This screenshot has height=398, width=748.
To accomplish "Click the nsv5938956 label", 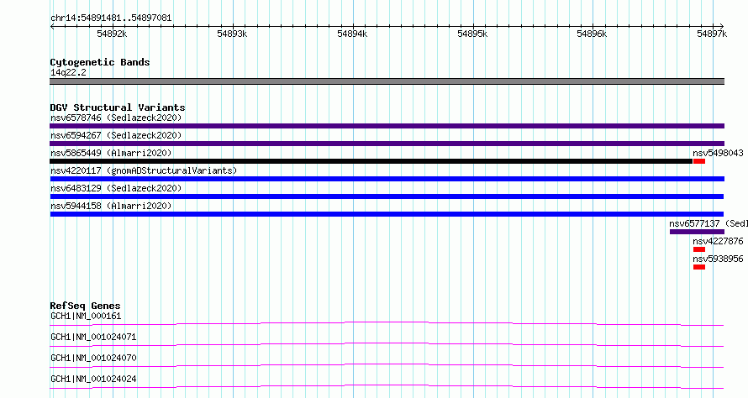I will [718, 259].
